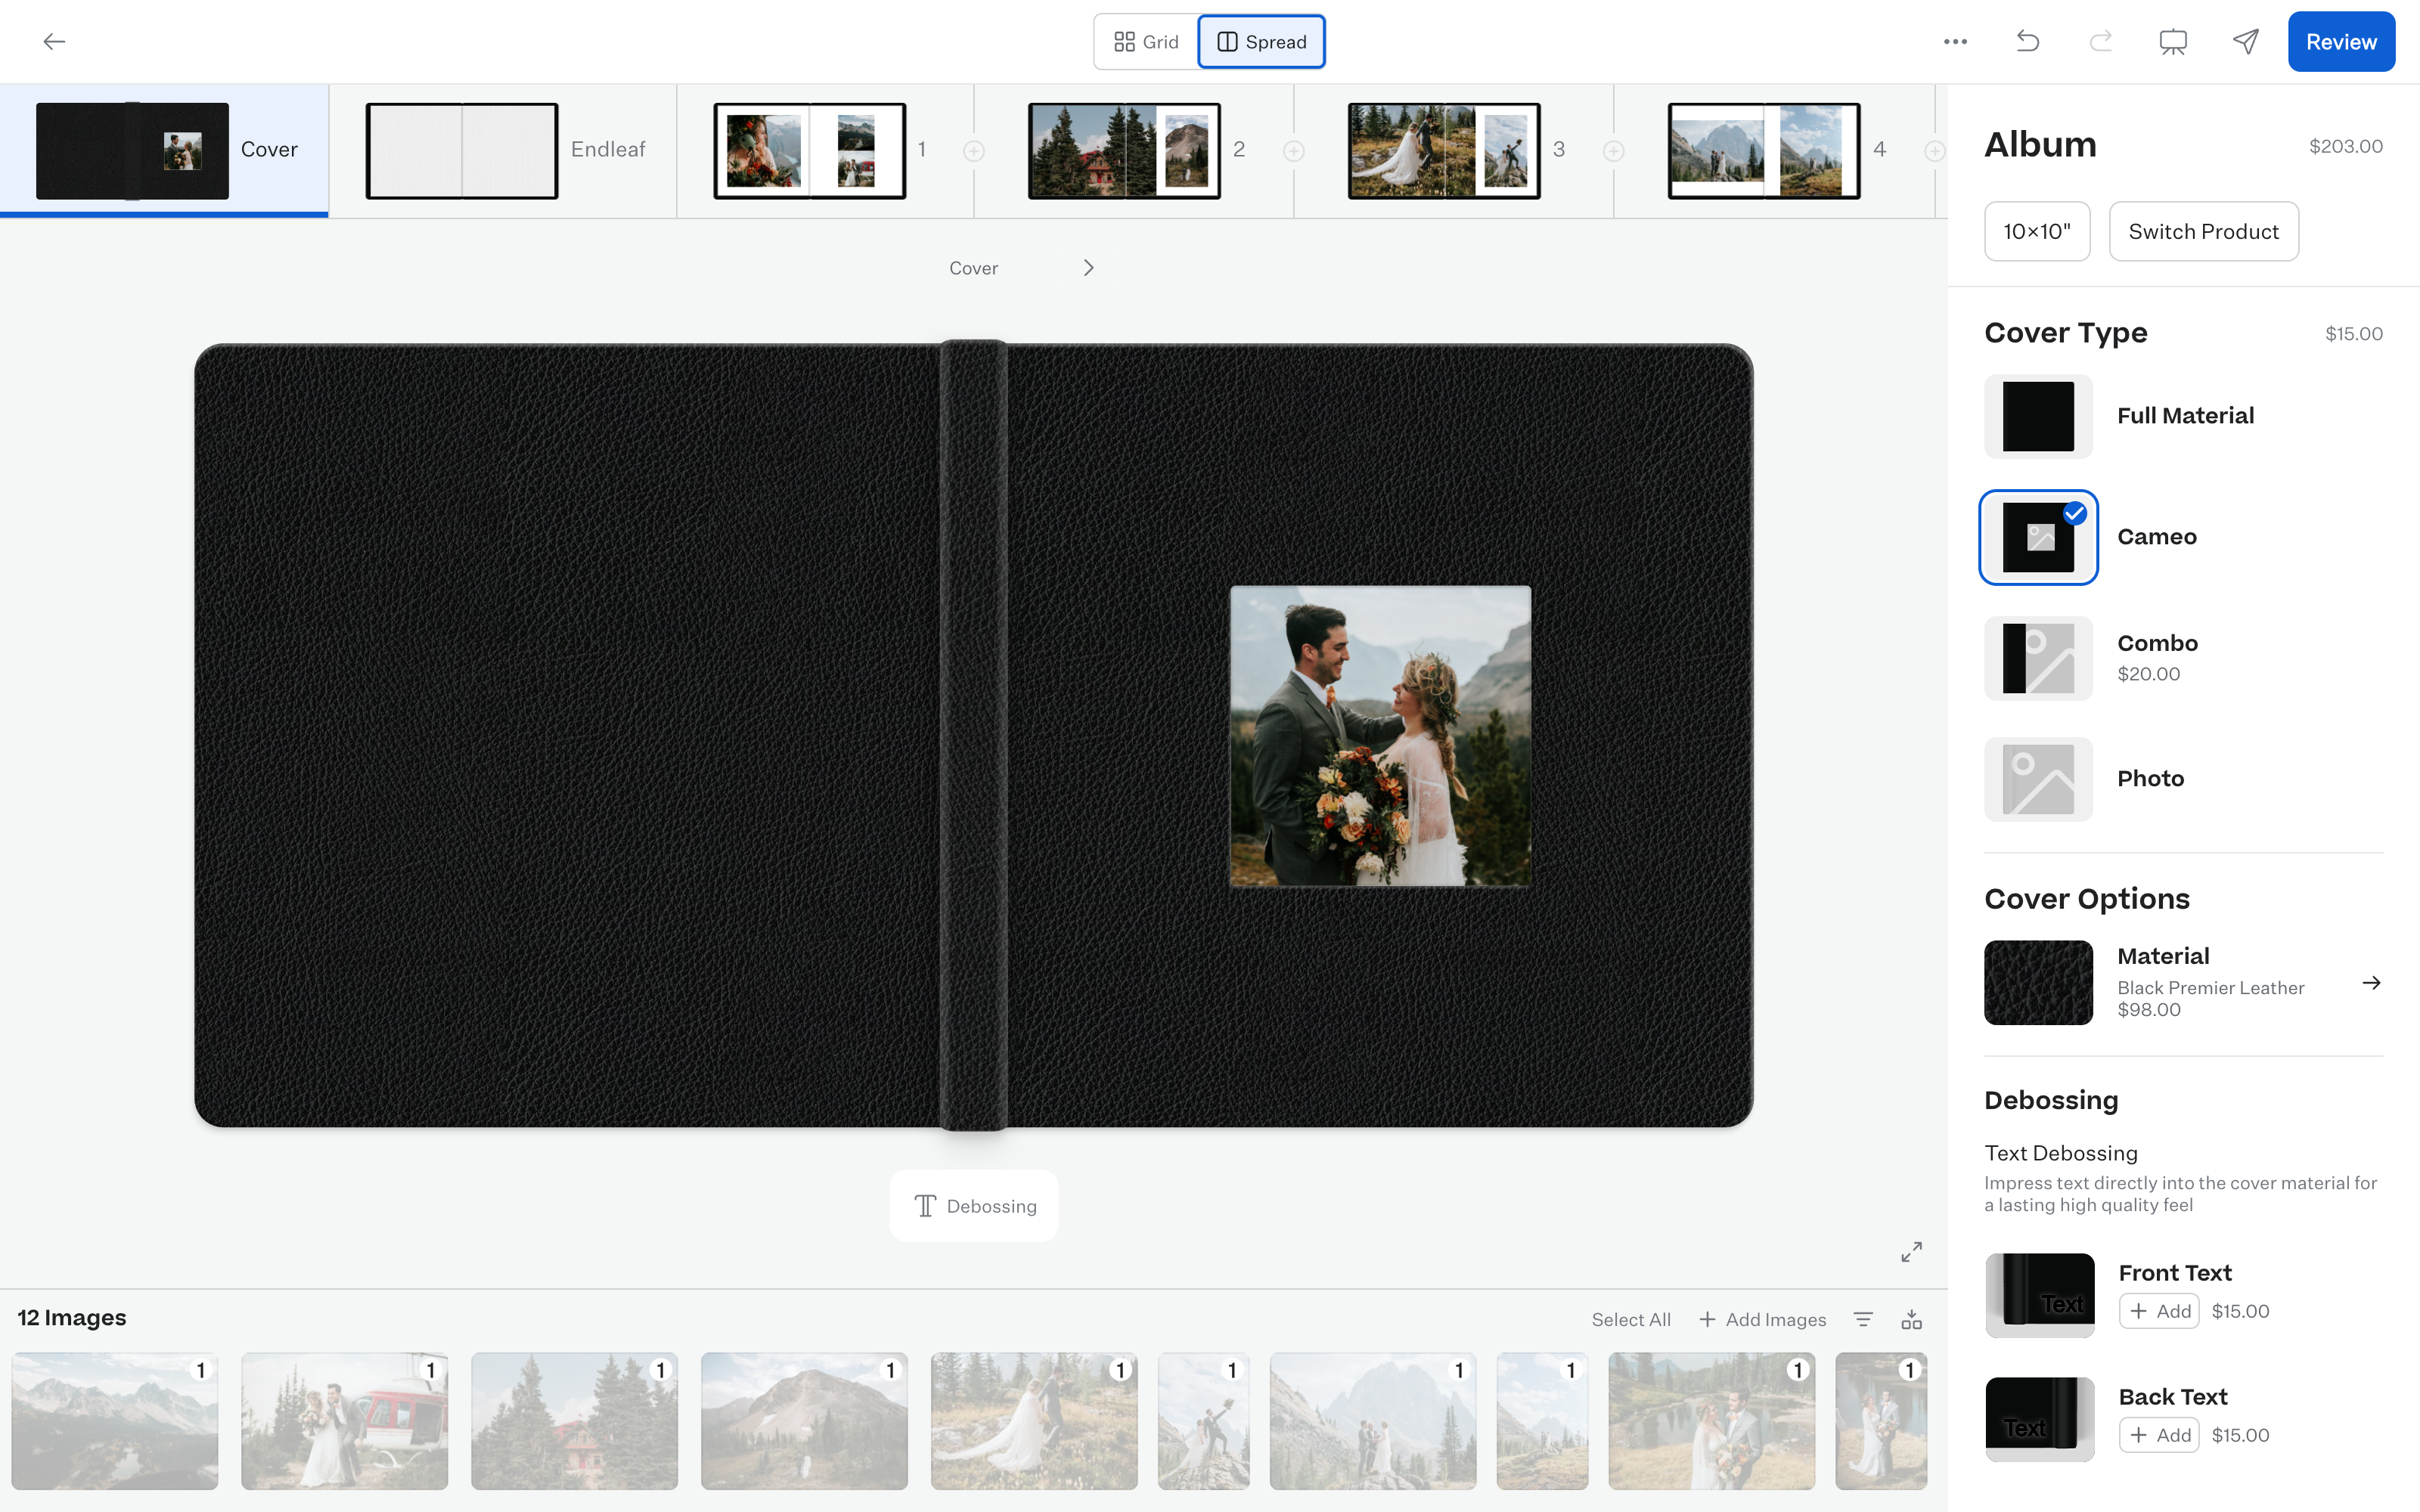Click the Review button
Screen dimensions: 2420x1512
coord(2341,42)
